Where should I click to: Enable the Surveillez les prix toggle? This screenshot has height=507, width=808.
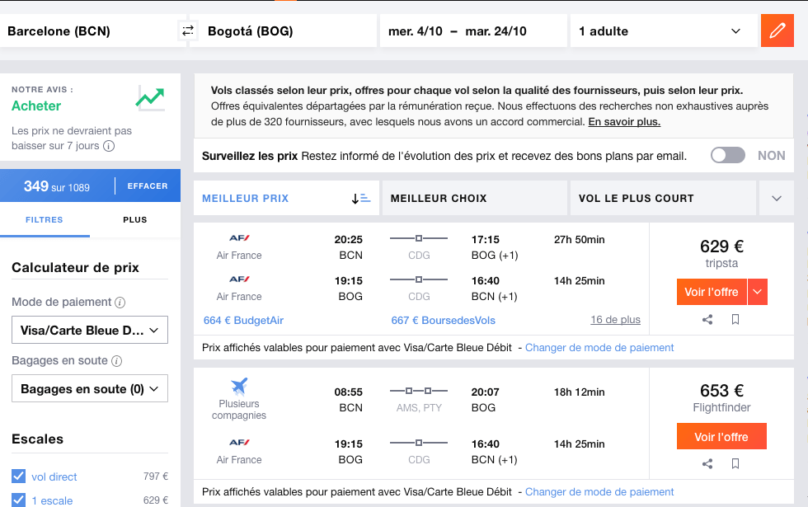coord(727,155)
